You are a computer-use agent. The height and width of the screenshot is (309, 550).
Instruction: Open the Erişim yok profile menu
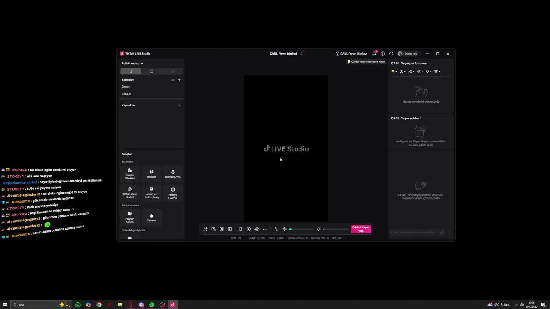click(407, 54)
